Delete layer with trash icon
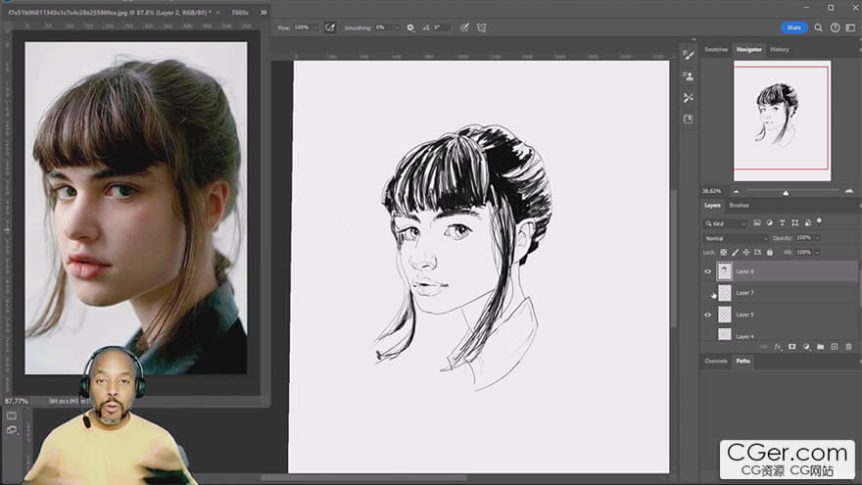 pyautogui.click(x=849, y=347)
